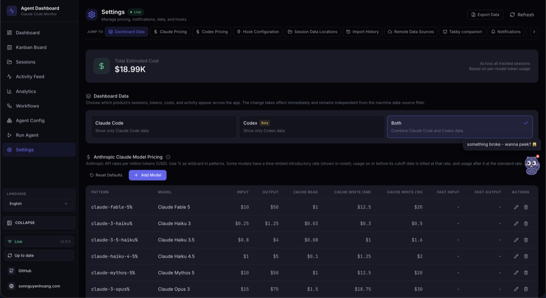Open the Kanban Board page
This screenshot has width=546, height=298.
point(39,47)
